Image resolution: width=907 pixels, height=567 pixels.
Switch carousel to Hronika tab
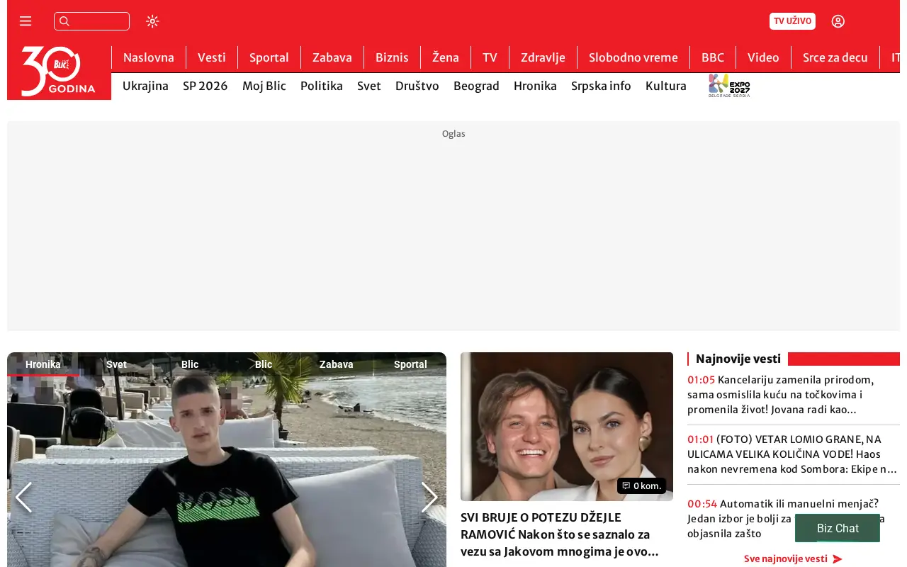tap(43, 364)
